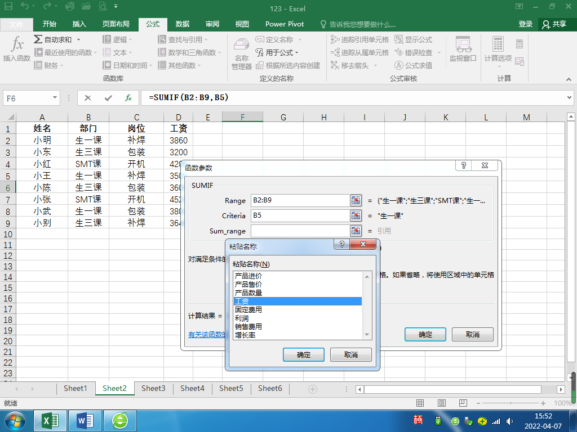Expand the formula bar chevron
Image resolution: width=577 pixels, height=432 pixels.
tap(569, 98)
